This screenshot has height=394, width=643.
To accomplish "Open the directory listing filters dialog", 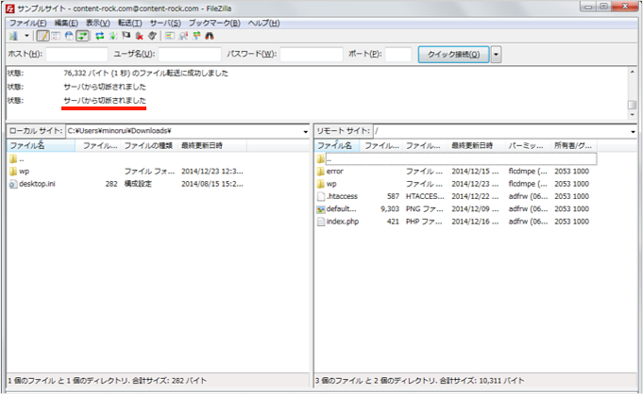I will click(170, 36).
